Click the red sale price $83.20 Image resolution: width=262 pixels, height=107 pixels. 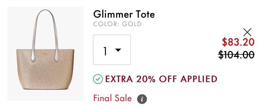point(238,42)
